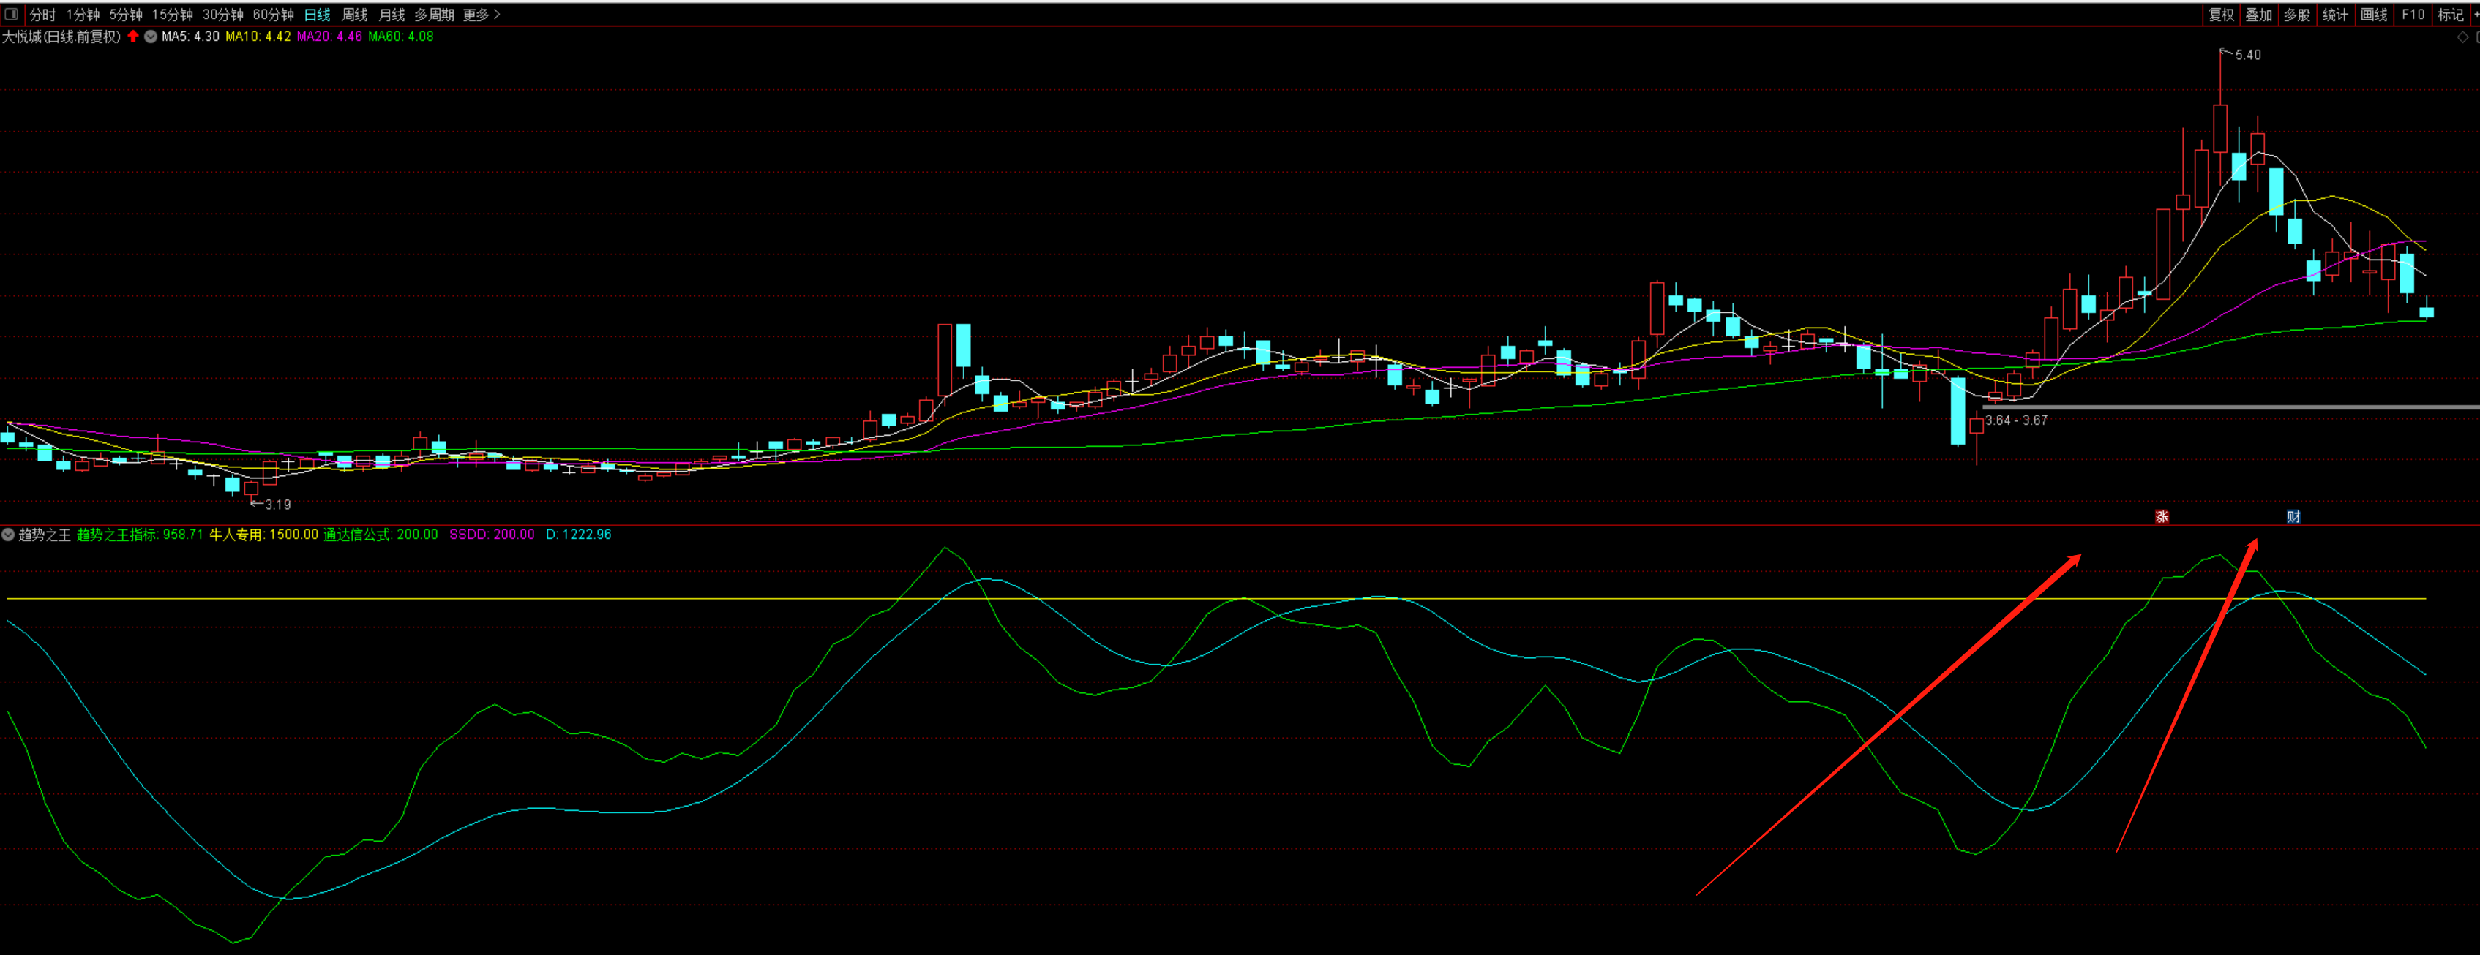This screenshot has width=2480, height=955.
Task: Click the yellow horizontal indicator threshold line
Action: pyautogui.click(x=1216, y=599)
